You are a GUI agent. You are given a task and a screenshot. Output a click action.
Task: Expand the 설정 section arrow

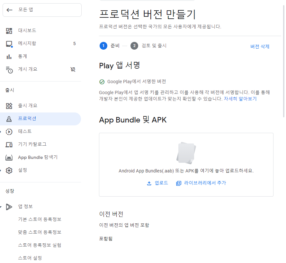coord(1,170)
